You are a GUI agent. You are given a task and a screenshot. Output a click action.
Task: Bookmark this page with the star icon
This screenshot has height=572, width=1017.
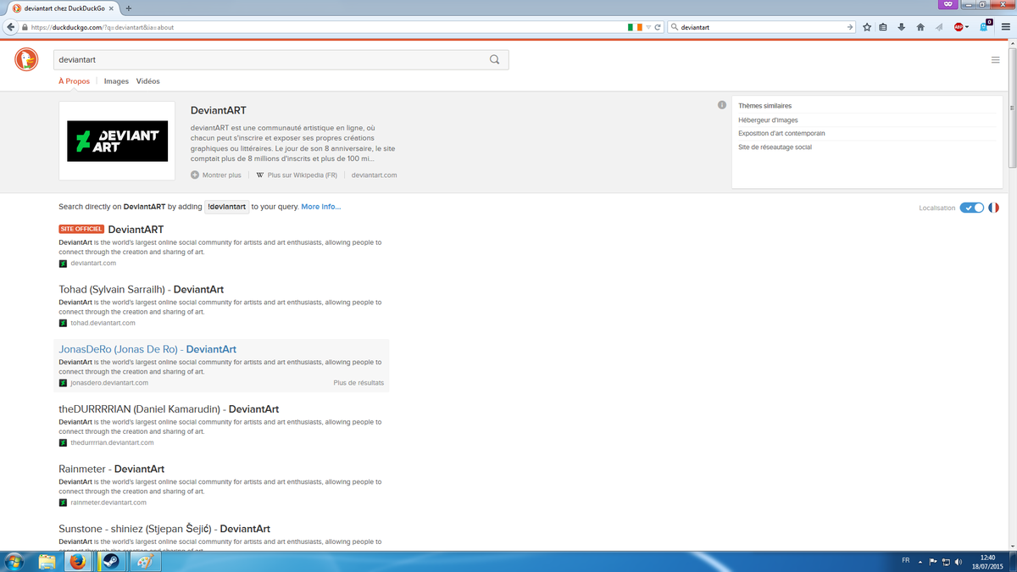click(867, 27)
